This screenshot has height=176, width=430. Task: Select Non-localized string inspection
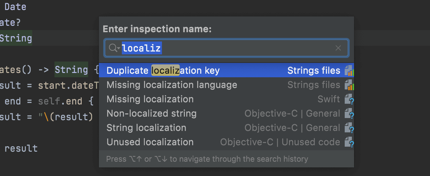pyautogui.click(x=226, y=113)
